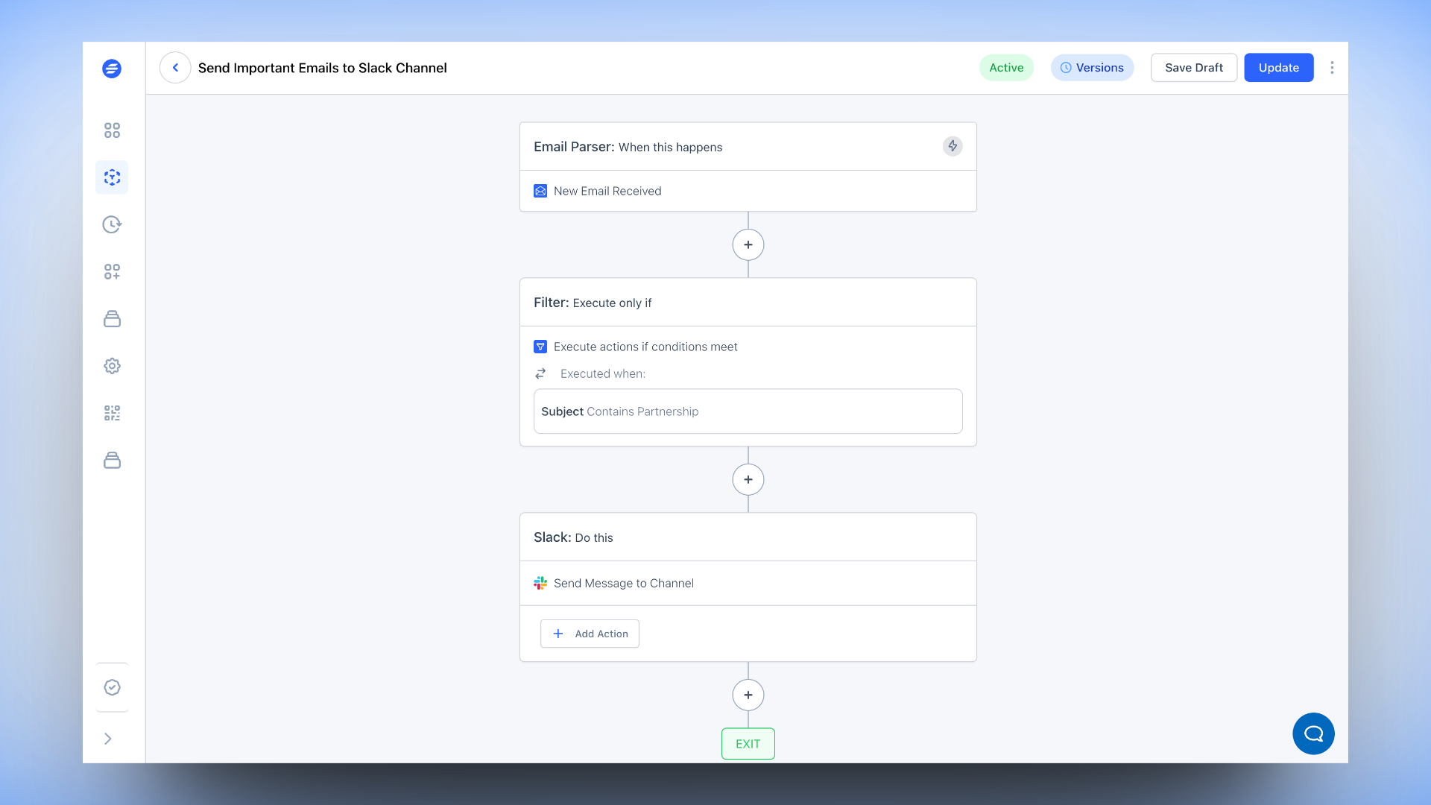This screenshot has width=1431, height=805.
Task: Click the QR-style grid icon in the sidebar
Action: [112, 413]
